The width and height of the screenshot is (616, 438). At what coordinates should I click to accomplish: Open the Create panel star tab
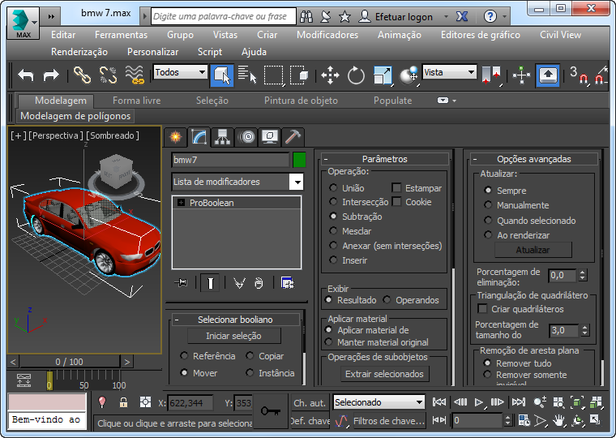[x=175, y=136]
